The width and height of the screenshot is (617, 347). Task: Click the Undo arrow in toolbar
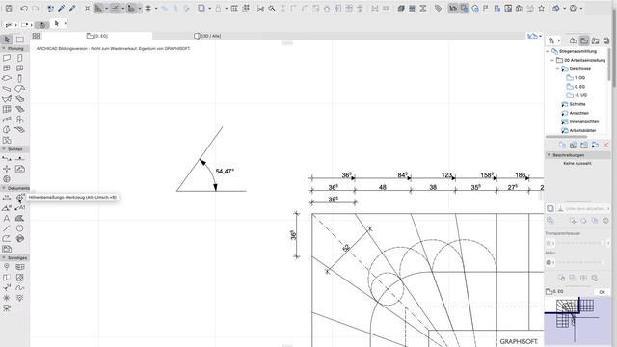(24, 8)
